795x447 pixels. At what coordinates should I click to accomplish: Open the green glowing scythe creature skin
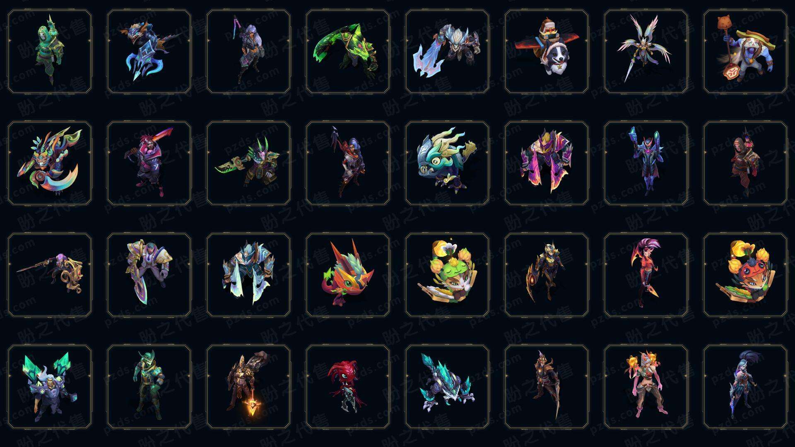click(x=348, y=52)
